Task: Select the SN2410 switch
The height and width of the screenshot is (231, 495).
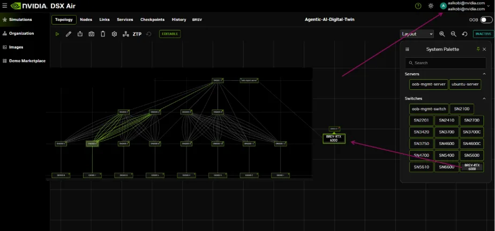Action: click(x=446, y=120)
